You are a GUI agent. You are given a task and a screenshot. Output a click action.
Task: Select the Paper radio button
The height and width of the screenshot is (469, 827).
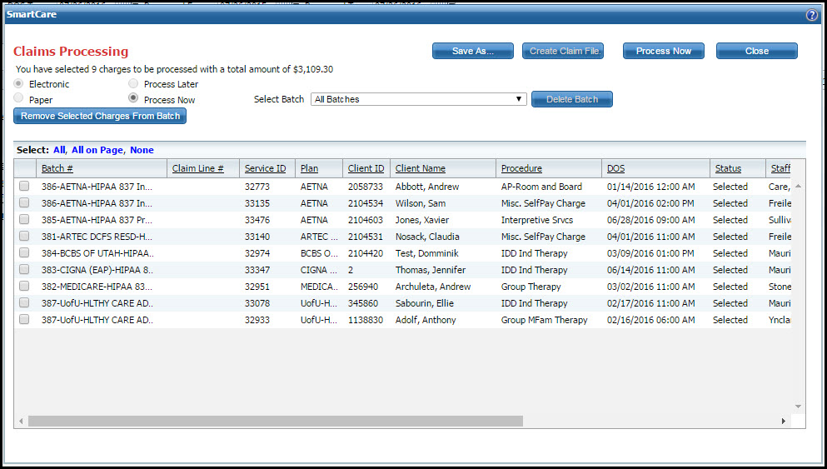pyautogui.click(x=19, y=98)
